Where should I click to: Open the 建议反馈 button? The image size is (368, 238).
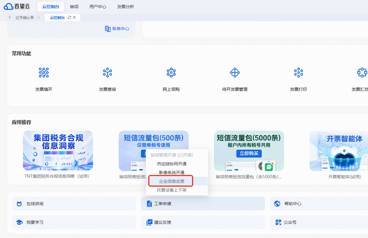click(203, 222)
